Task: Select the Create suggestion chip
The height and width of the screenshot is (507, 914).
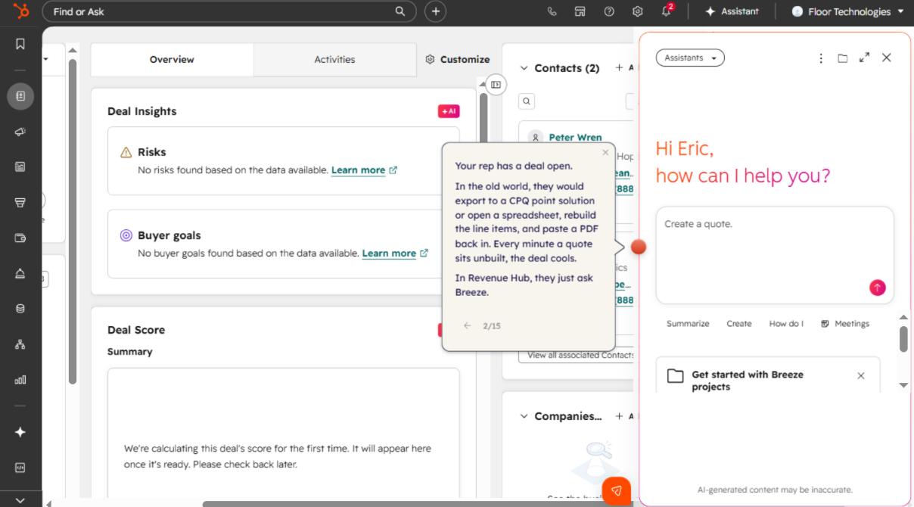Action: [x=739, y=324]
